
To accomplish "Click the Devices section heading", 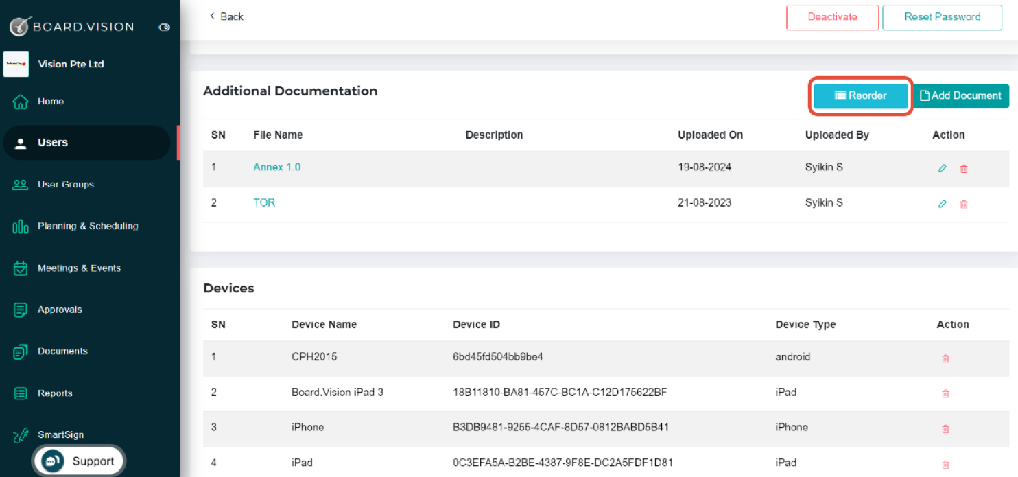I will point(228,288).
